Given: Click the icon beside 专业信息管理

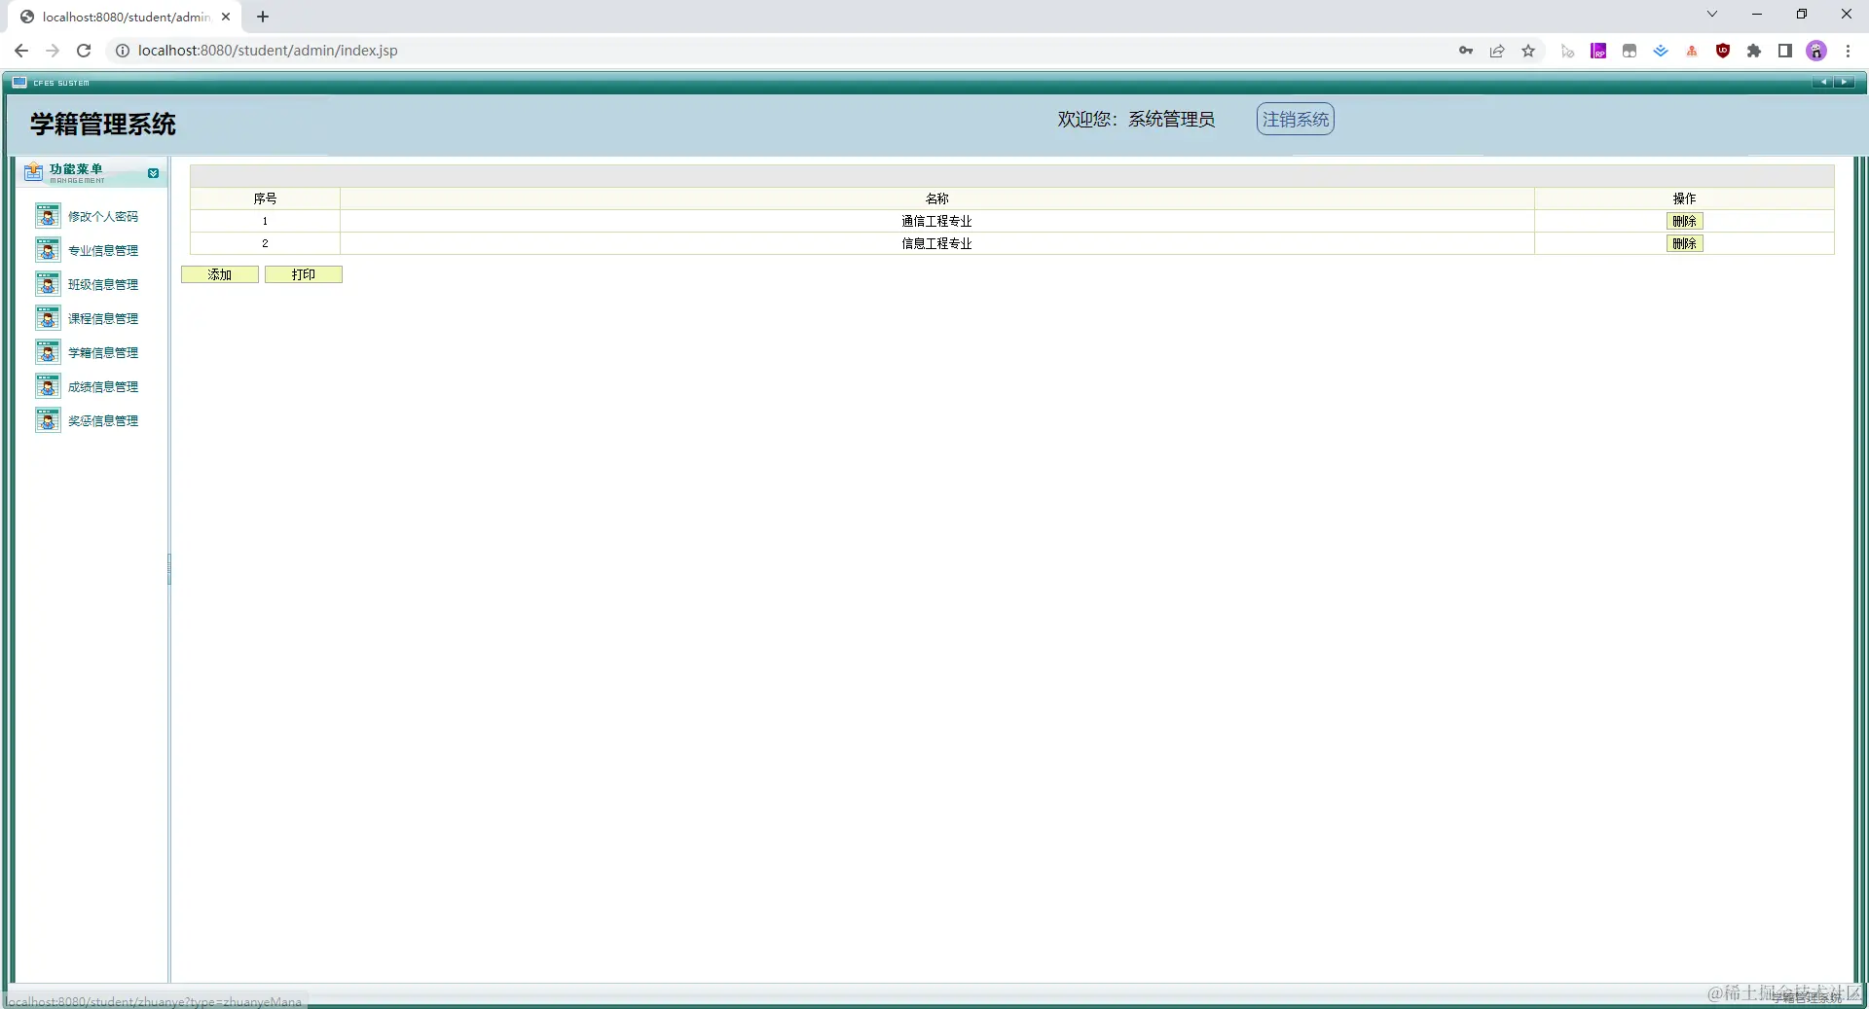Looking at the screenshot, I should click(x=48, y=250).
